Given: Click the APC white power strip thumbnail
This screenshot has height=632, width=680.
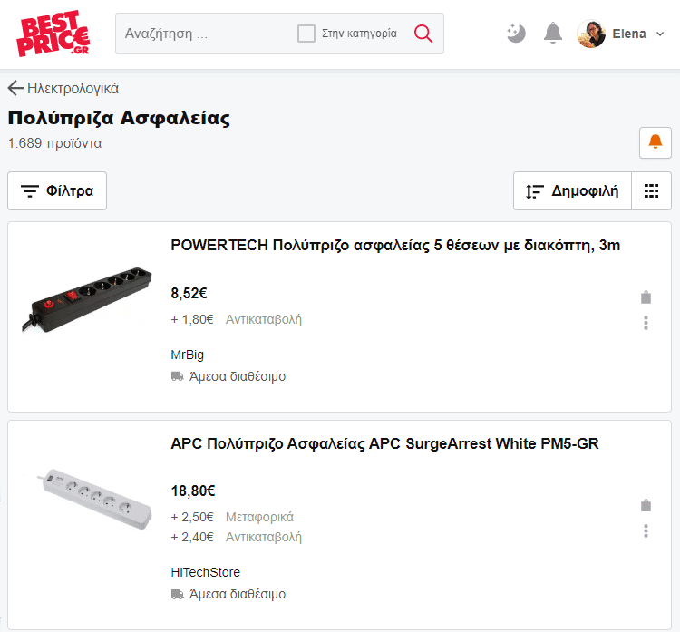Looking at the screenshot, I should tap(94, 499).
